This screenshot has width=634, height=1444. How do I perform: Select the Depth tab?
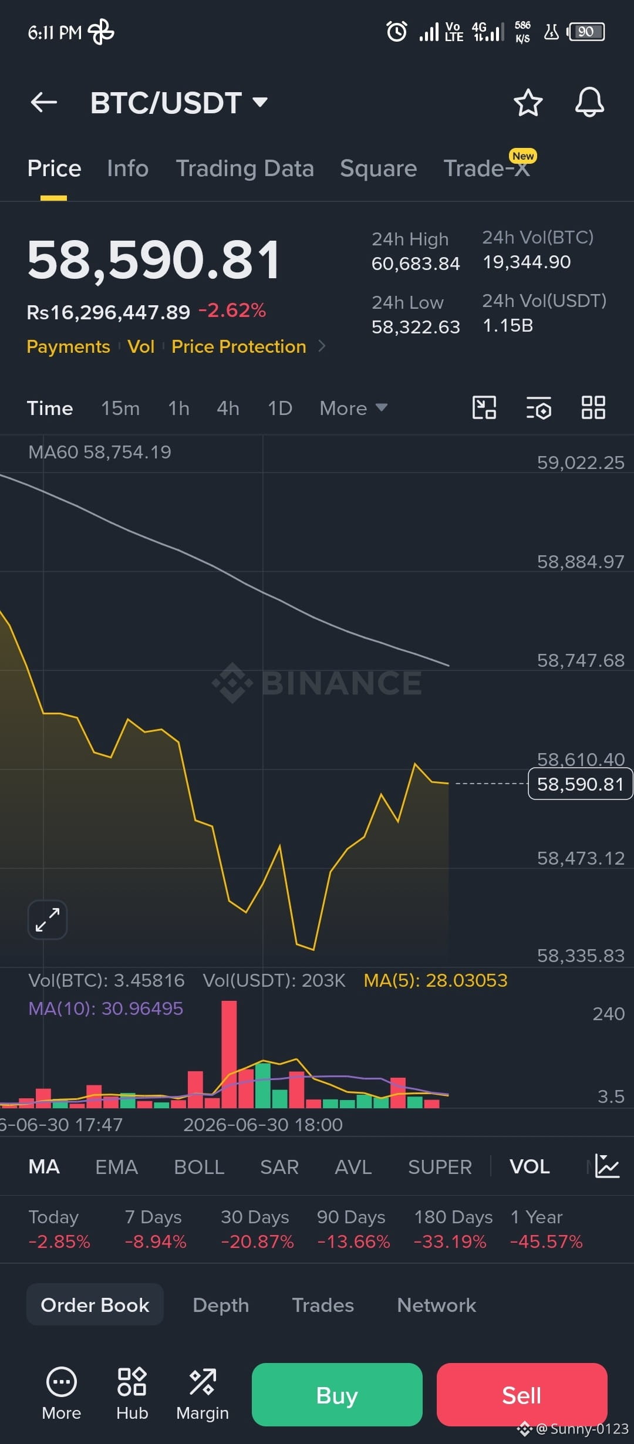pos(221,1304)
